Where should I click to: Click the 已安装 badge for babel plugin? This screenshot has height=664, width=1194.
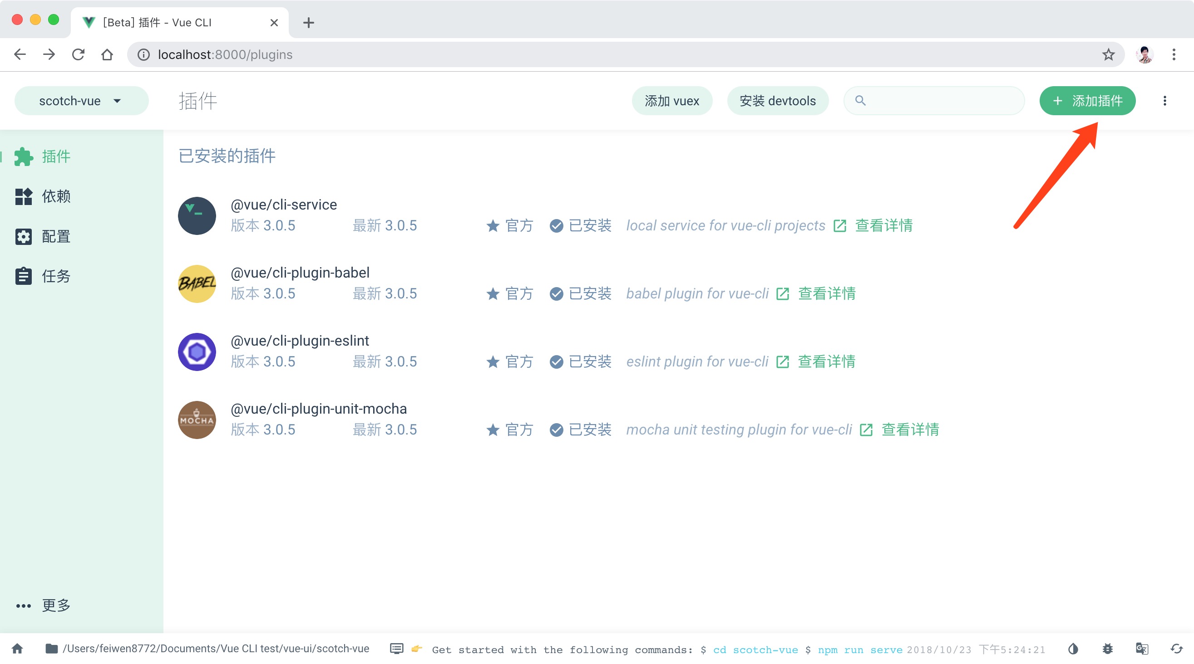(580, 293)
